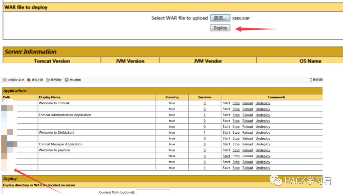
Task: Click the Tomcat Version column header
Action: 52,61
